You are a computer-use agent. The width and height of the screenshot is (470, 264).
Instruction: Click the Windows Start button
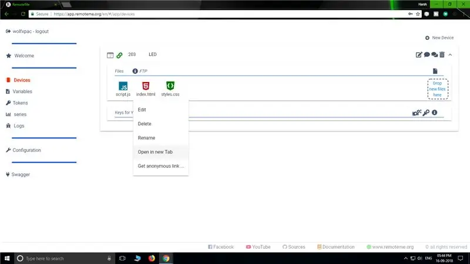pyautogui.click(x=7, y=258)
